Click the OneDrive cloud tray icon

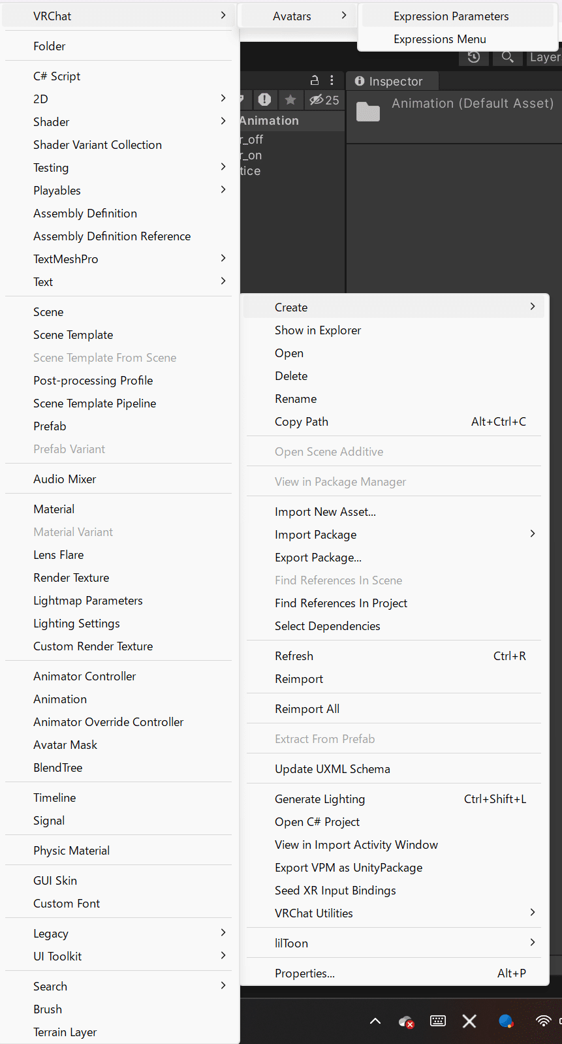coord(406,1021)
